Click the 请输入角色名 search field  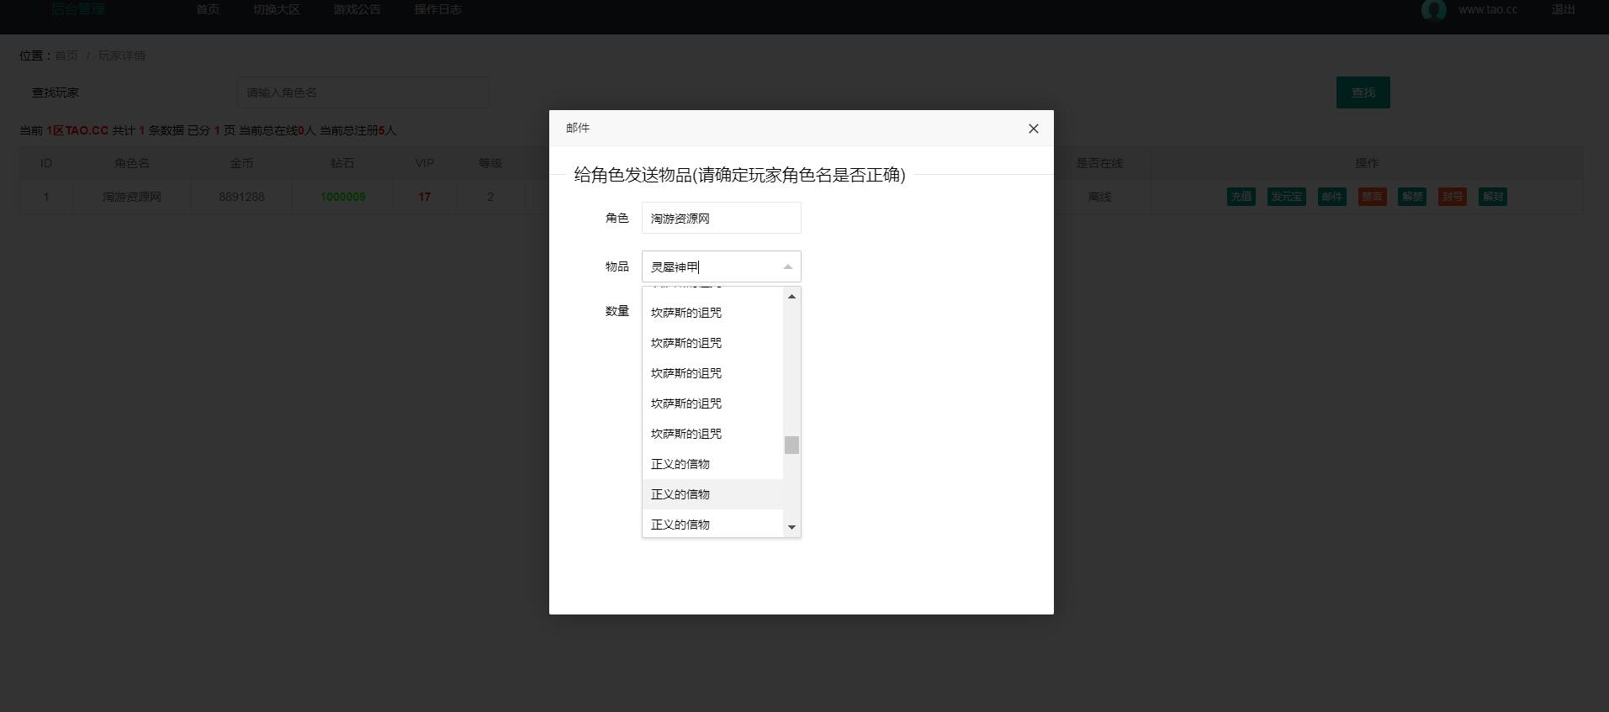(363, 92)
